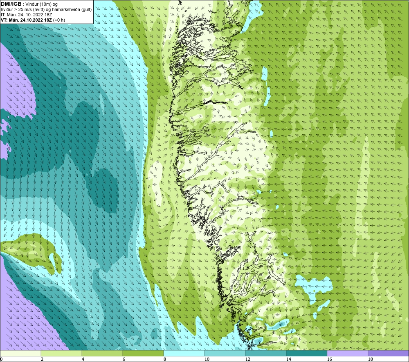The height and width of the screenshot is (362, 409).
Task: Click the 16-18 m/s lavender legend swatch
Action: coord(347,353)
